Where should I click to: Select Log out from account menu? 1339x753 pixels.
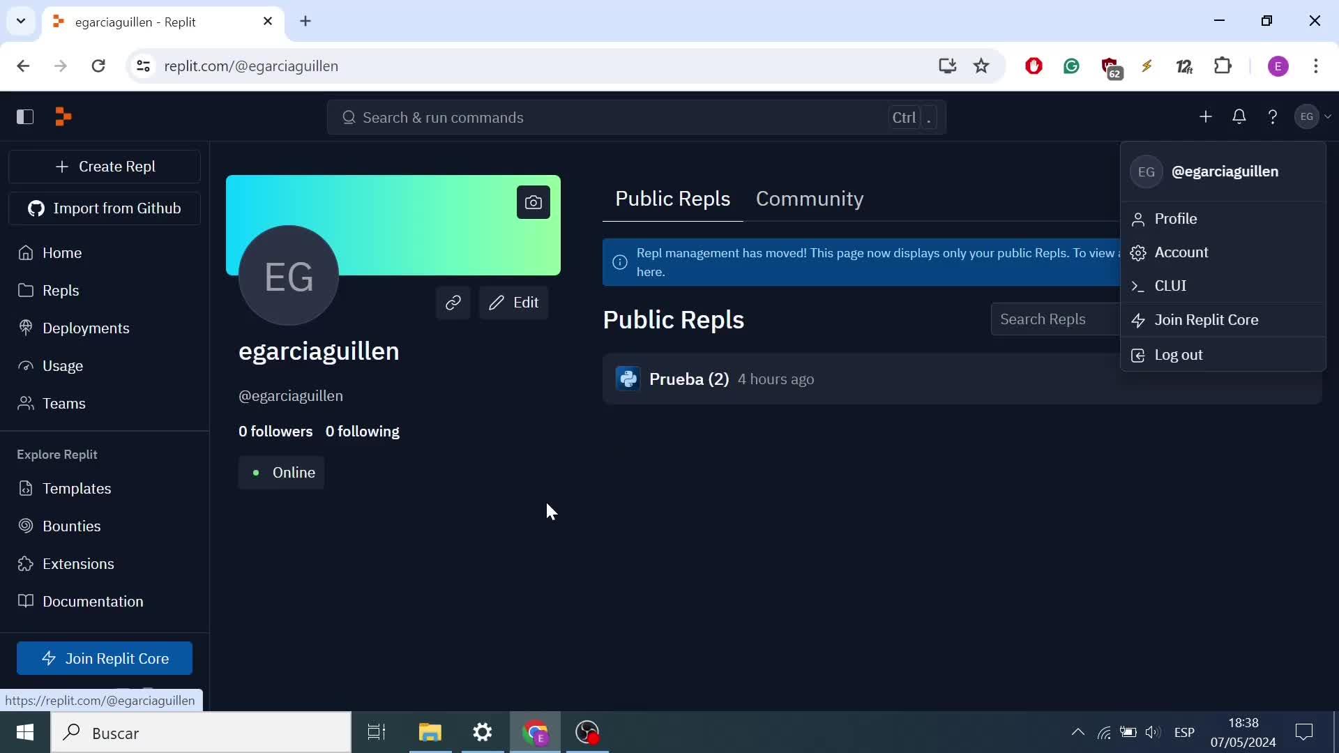(1178, 355)
